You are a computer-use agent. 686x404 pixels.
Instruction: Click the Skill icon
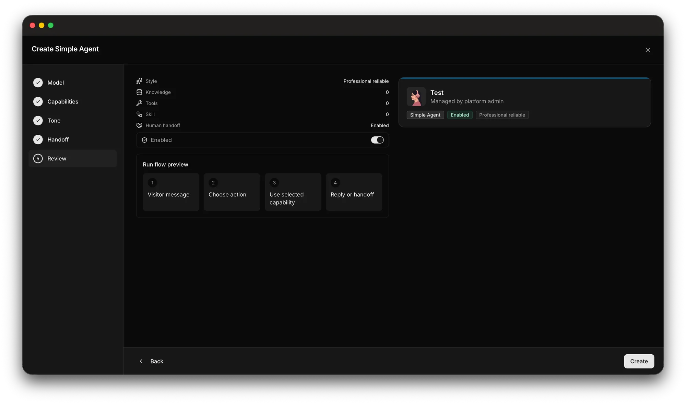(x=139, y=114)
